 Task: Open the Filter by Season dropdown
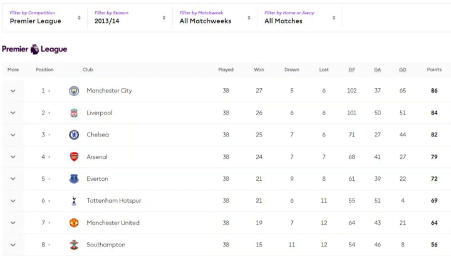(x=130, y=18)
